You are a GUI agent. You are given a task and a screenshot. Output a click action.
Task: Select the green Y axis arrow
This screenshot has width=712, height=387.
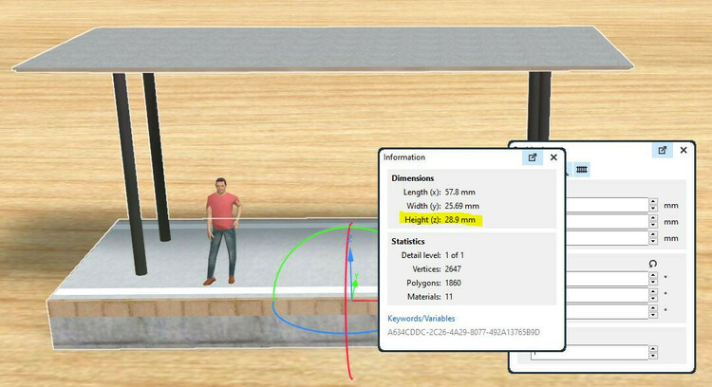coord(356,283)
